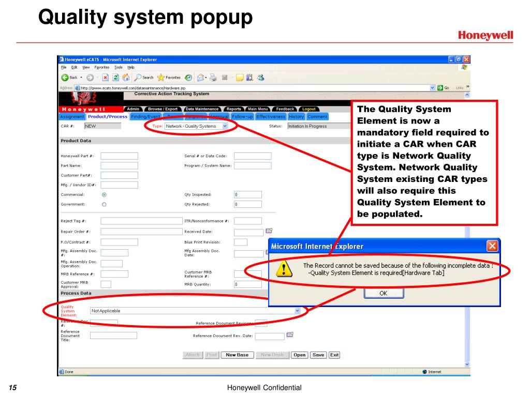Close the Microsoft Internet Explorer dialog
The height and width of the screenshot is (397, 530).
click(x=492, y=246)
